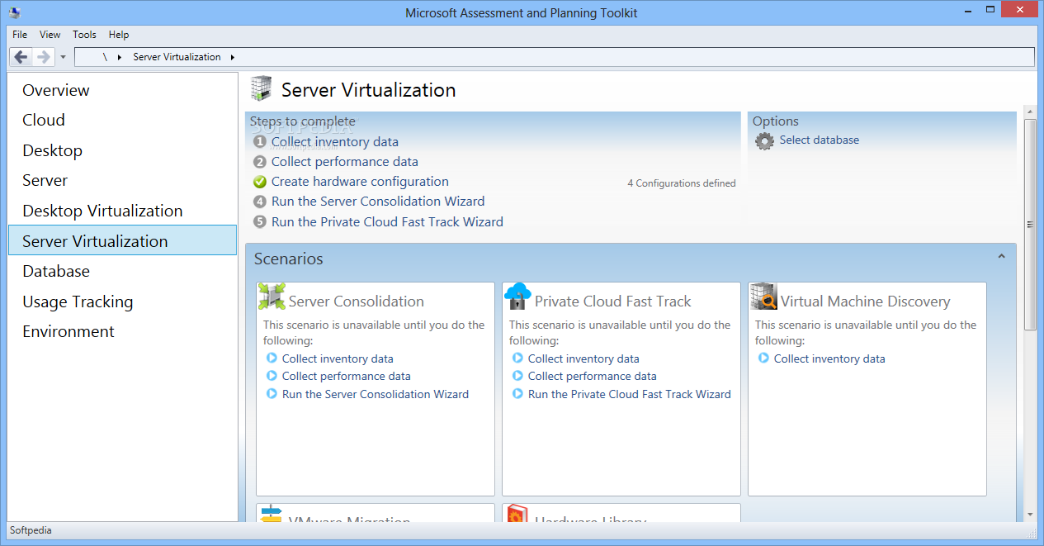Open the Tools menu
The width and height of the screenshot is (1044, 546).
point(84,35)
